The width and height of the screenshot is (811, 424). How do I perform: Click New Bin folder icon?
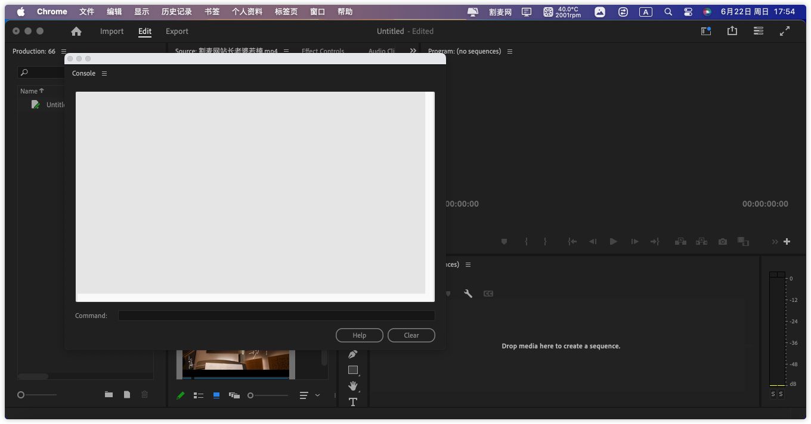[x=109, y=394]
